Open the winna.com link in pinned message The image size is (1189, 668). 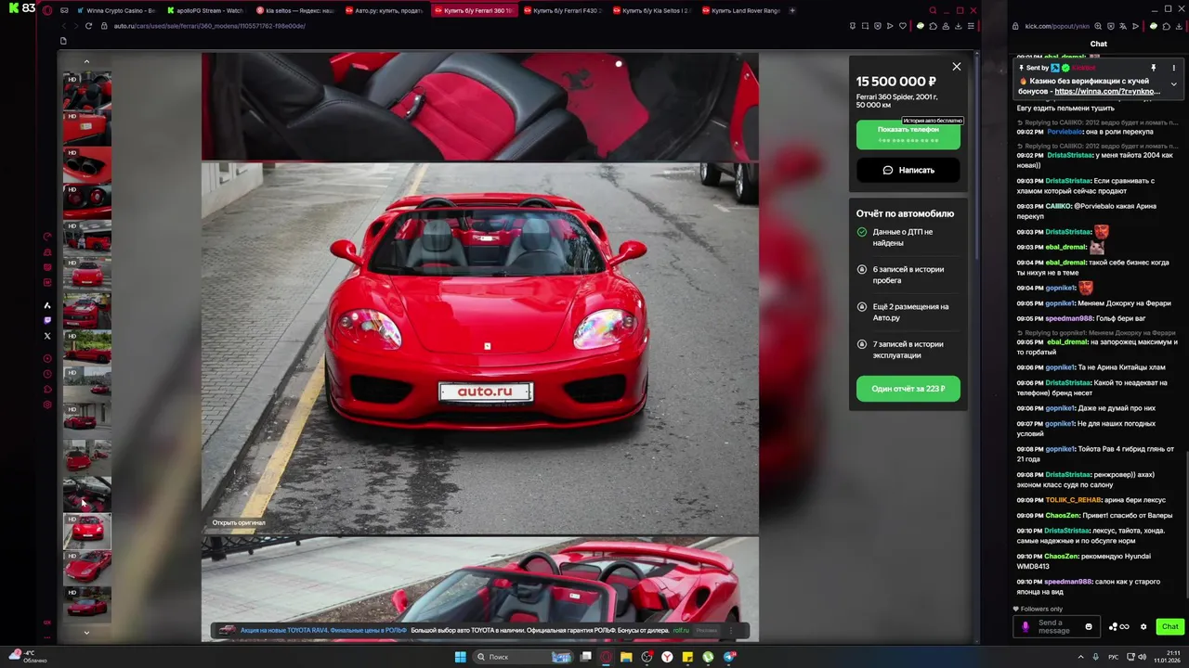[1107, 92]
